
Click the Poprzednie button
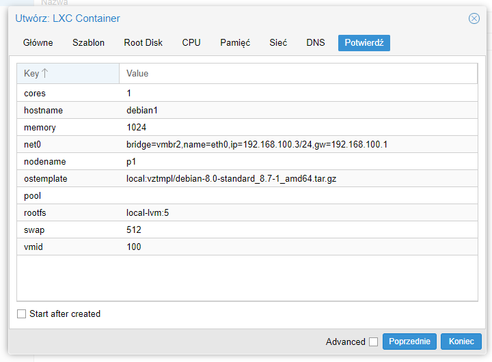pyautogui.click(x=409, y=342)
